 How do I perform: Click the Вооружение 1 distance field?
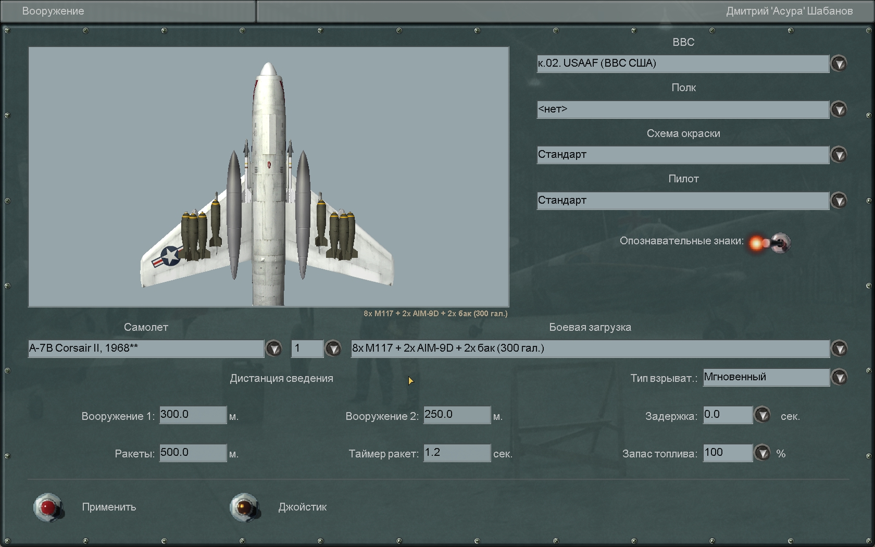193,415
